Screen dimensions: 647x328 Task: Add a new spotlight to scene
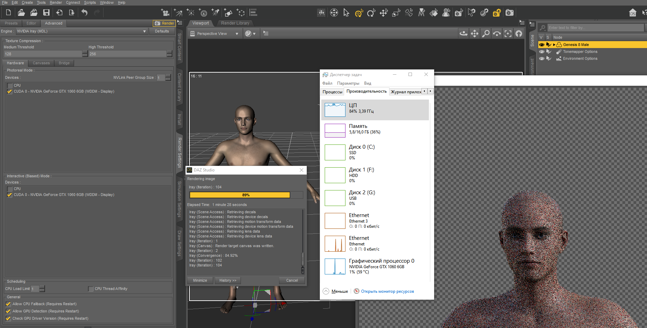[215, 13]
